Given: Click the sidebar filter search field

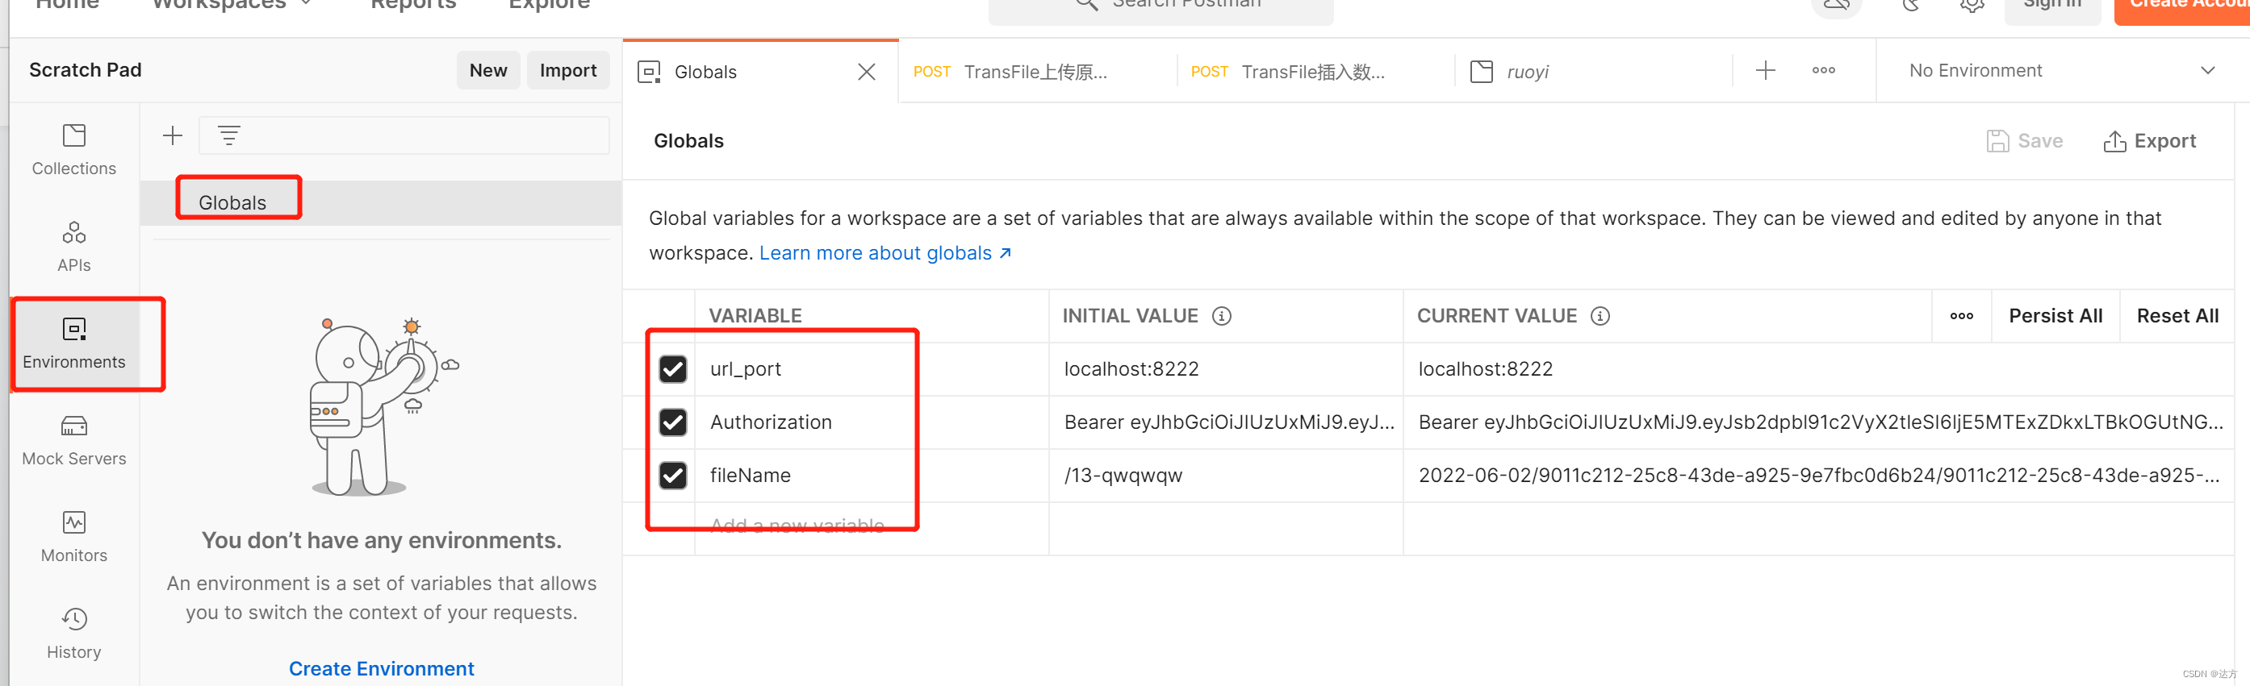Looking at the screenshot, I should click(x=404, y=135).
